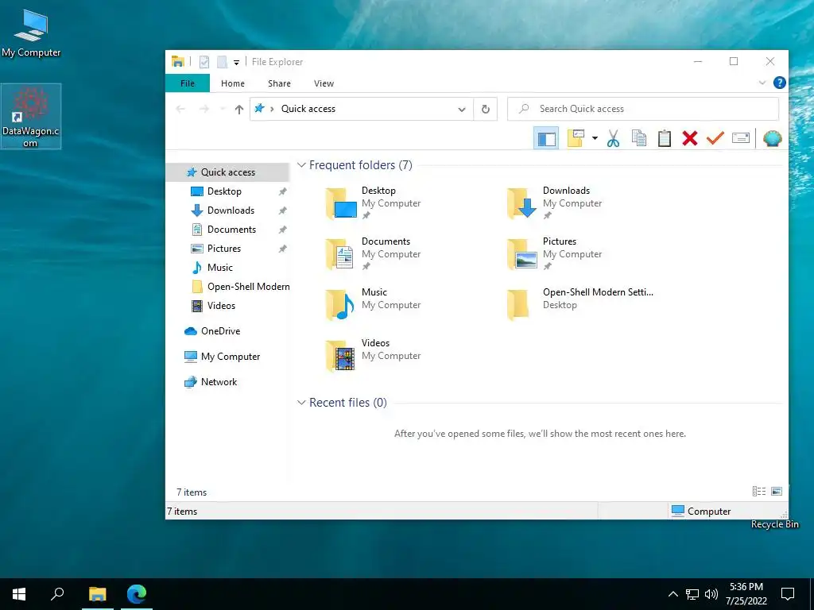Click the Computer status bar entry
The width and height of the screenshot is (814, 610).
click(701, 511)
